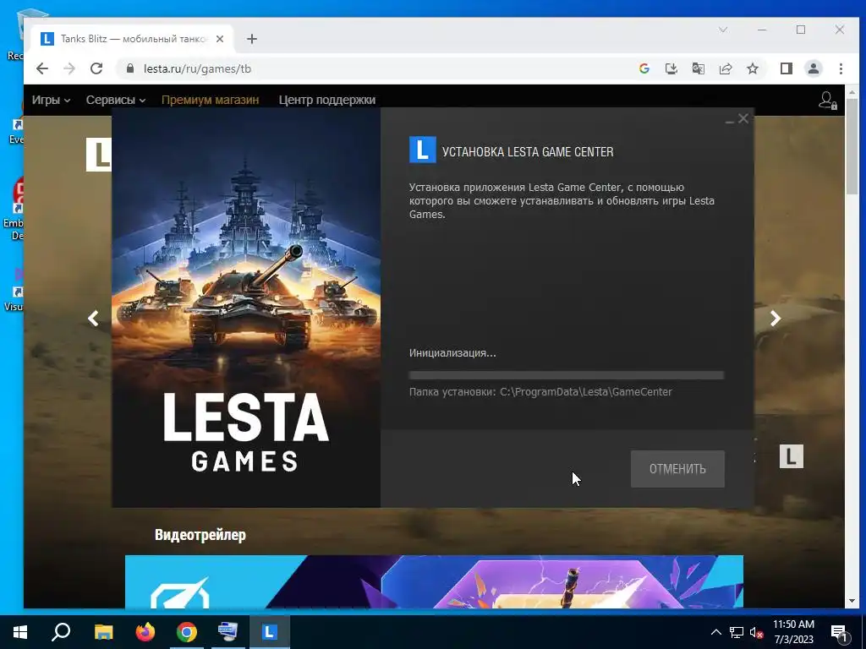This screenshot has width=866, height=649.
Task: Click the install folder path text
Action: pyautogui.click(x=540, y=392)
